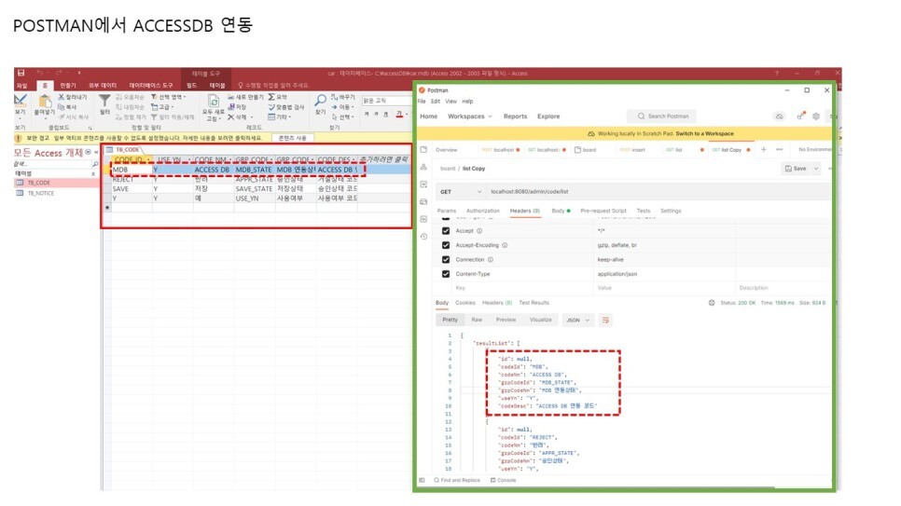Uncheck the Connection header checkbox
This screenshot has height=506, width=901.
[445, 259]
